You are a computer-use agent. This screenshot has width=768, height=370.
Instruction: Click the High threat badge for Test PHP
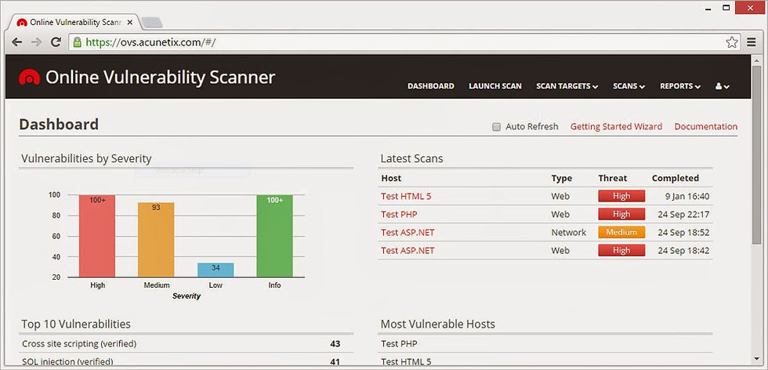(x=621, y=214)
